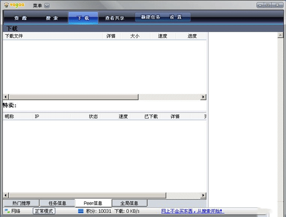Sort peer list by 速度 column
The image size is (286, 217).
pos(116,116)
